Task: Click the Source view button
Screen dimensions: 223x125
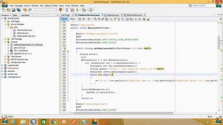Action: coord(64,19)
